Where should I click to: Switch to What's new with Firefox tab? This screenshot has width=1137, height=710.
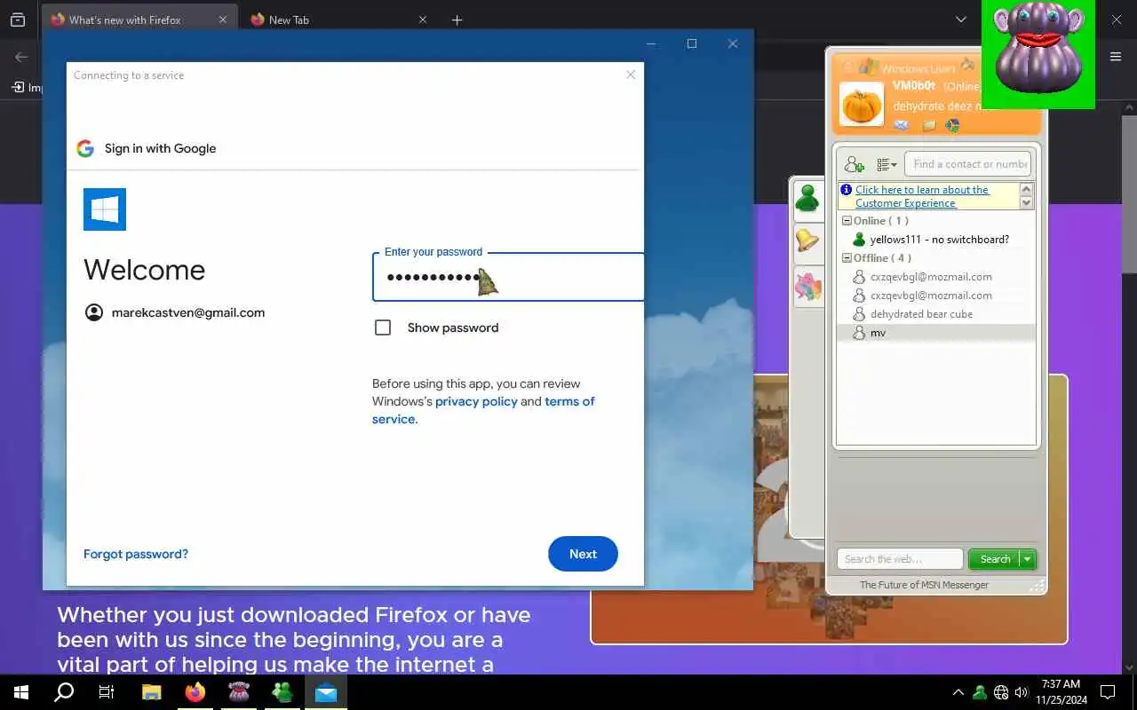point(139,20)
